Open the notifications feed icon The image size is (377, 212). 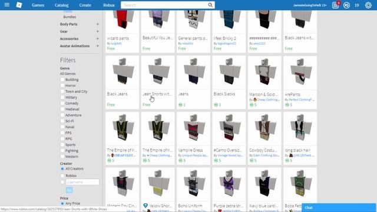point(335,5)
